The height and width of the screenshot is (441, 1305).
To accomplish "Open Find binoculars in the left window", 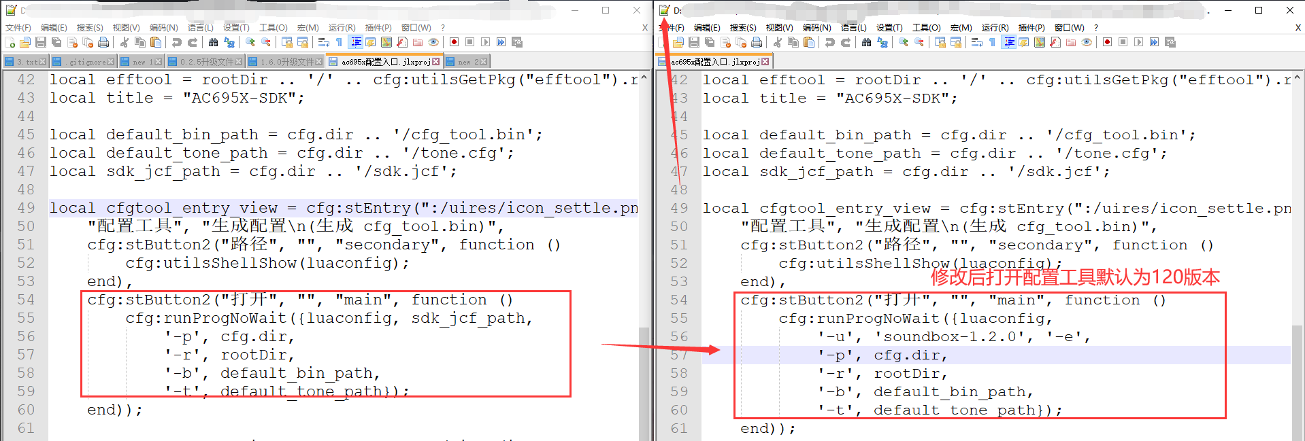I will 214,42.
